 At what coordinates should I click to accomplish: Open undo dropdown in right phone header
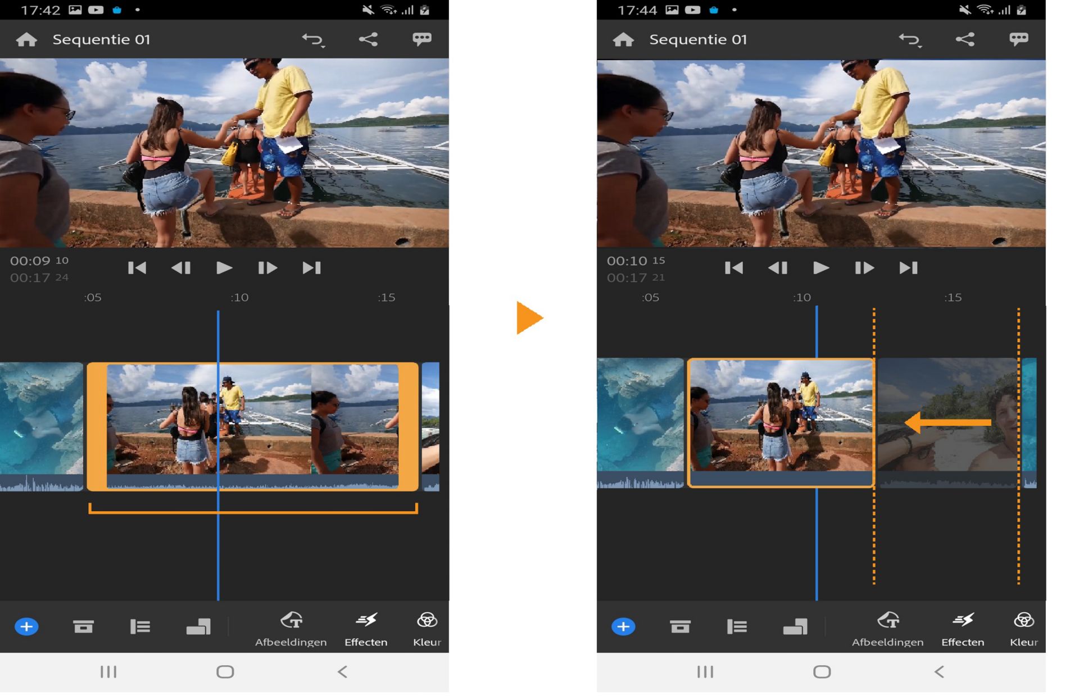(x=910, y=39)
